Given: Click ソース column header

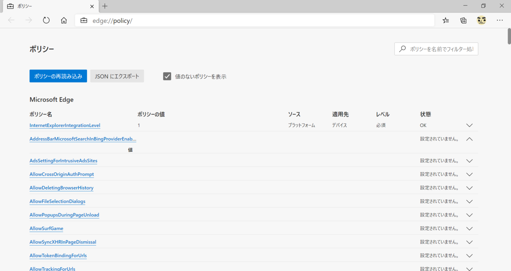Looking at the screenshot, I should click(x=294, y=114).
